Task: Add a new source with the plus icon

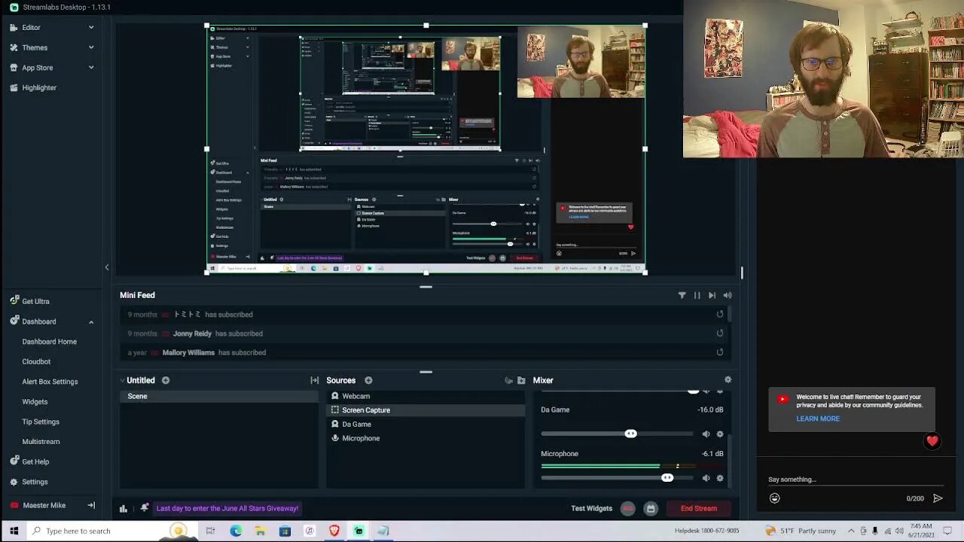Action: tap(368, 380)
